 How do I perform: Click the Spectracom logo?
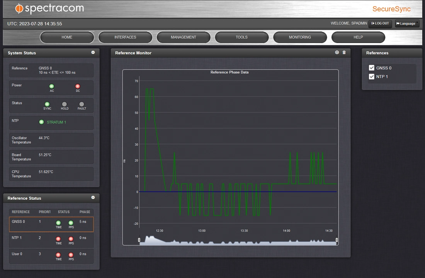[x=49, y=8]
